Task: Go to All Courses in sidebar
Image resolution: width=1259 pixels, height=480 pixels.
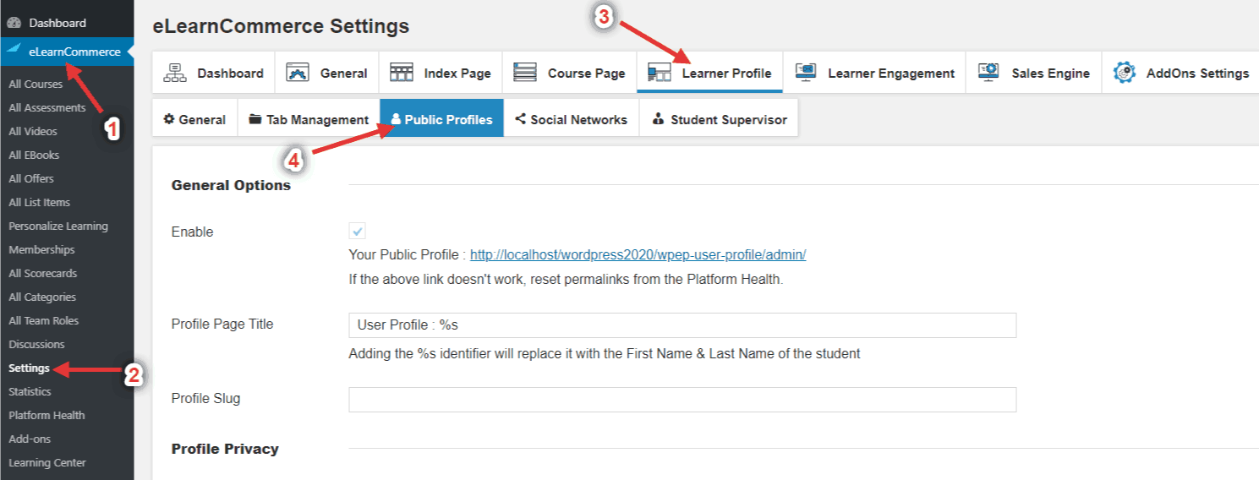Action: (36, 84)
